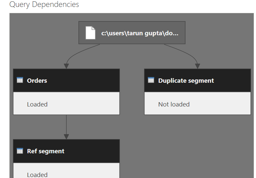
Task: Click the blank header area right of Orders title
Action: [x=86, y=80]
